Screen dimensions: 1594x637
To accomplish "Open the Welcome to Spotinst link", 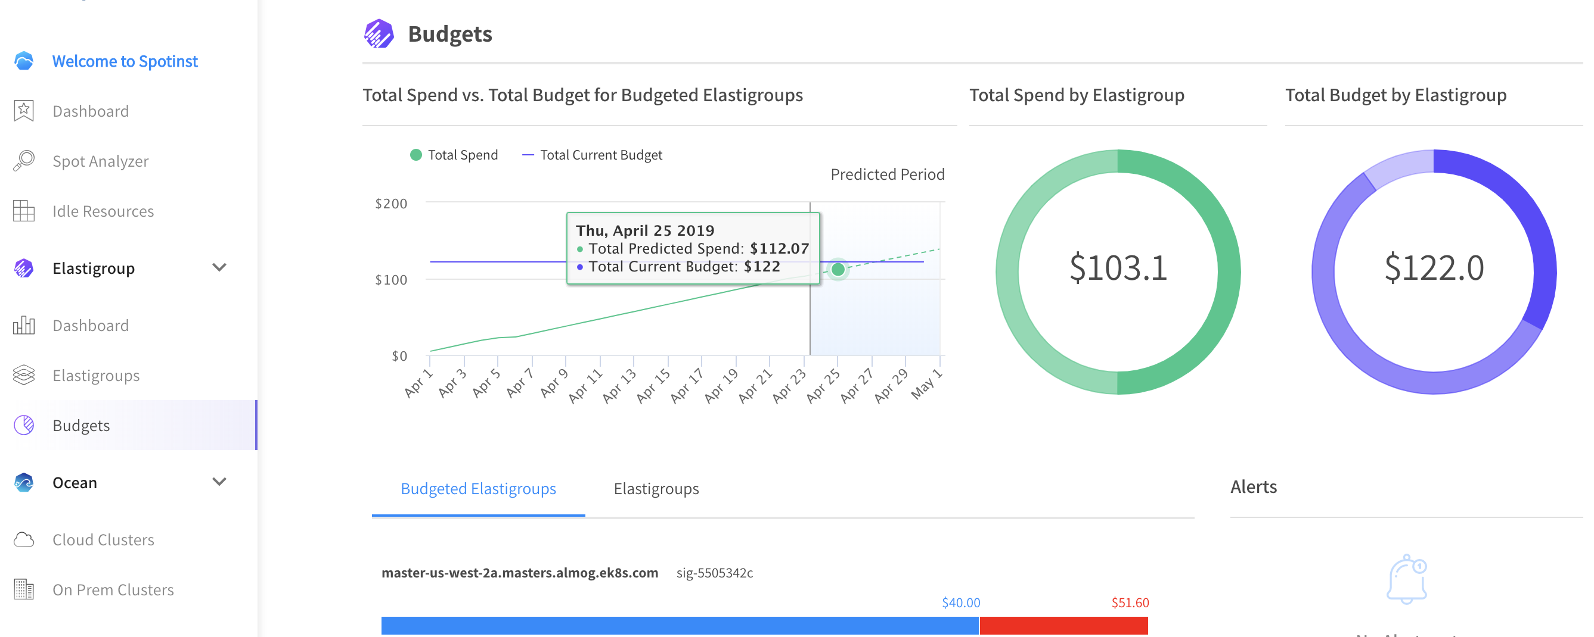I will coord(125,61).
